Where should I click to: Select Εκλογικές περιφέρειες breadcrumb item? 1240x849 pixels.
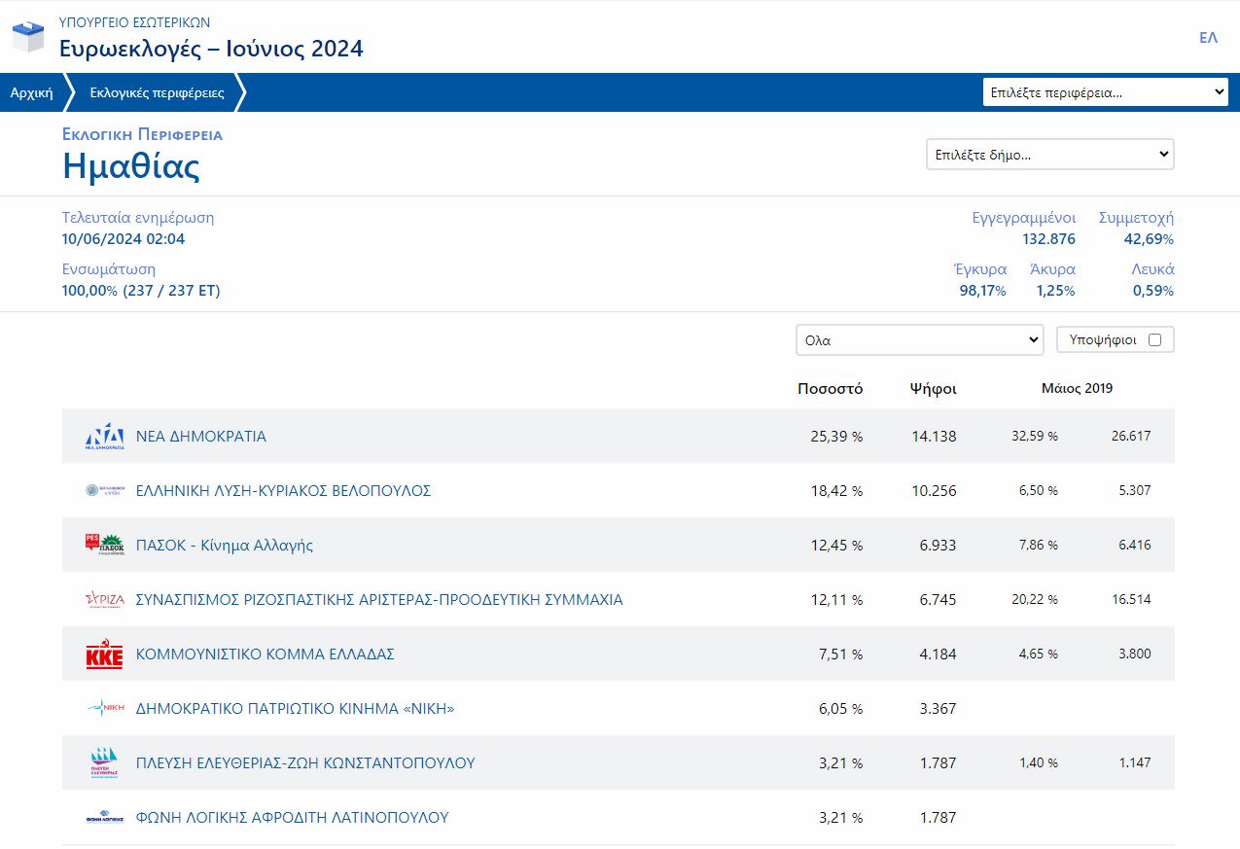[x=157, y=93]
